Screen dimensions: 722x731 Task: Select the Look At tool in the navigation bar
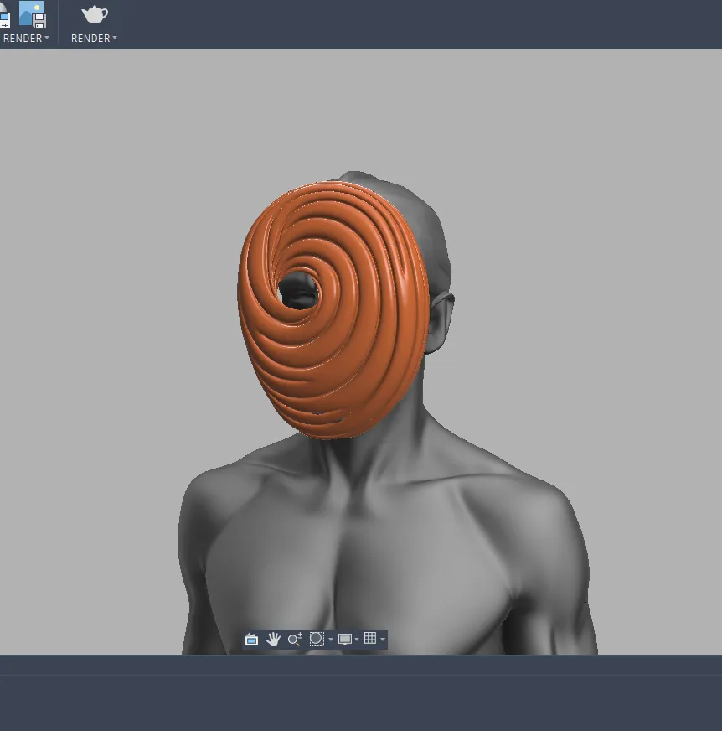point(251,639)
